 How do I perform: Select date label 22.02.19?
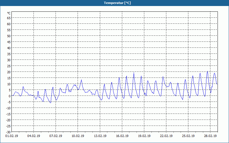coord(166,136)
